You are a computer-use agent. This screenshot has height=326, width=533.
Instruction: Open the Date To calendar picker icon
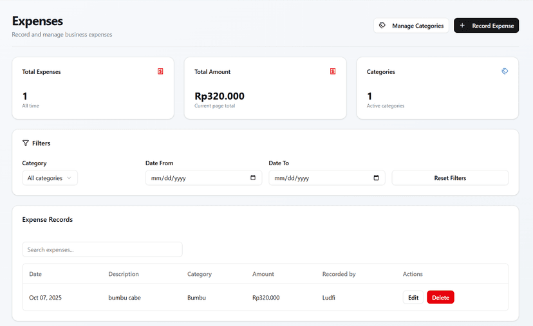pyautogui.click(x=376, y=177)
